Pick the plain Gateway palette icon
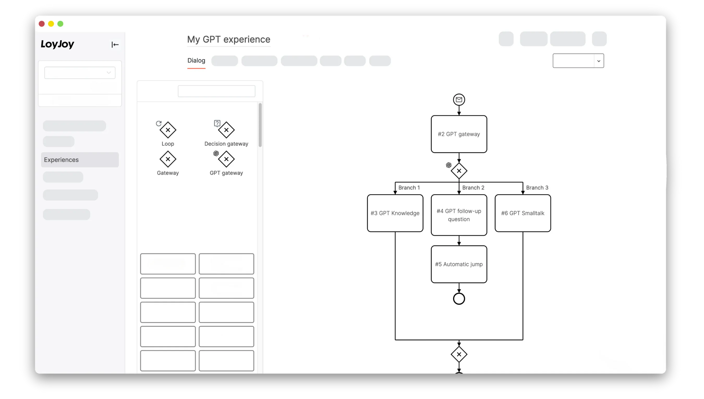Viewport: 704px width, 399px height. (168, 159)
